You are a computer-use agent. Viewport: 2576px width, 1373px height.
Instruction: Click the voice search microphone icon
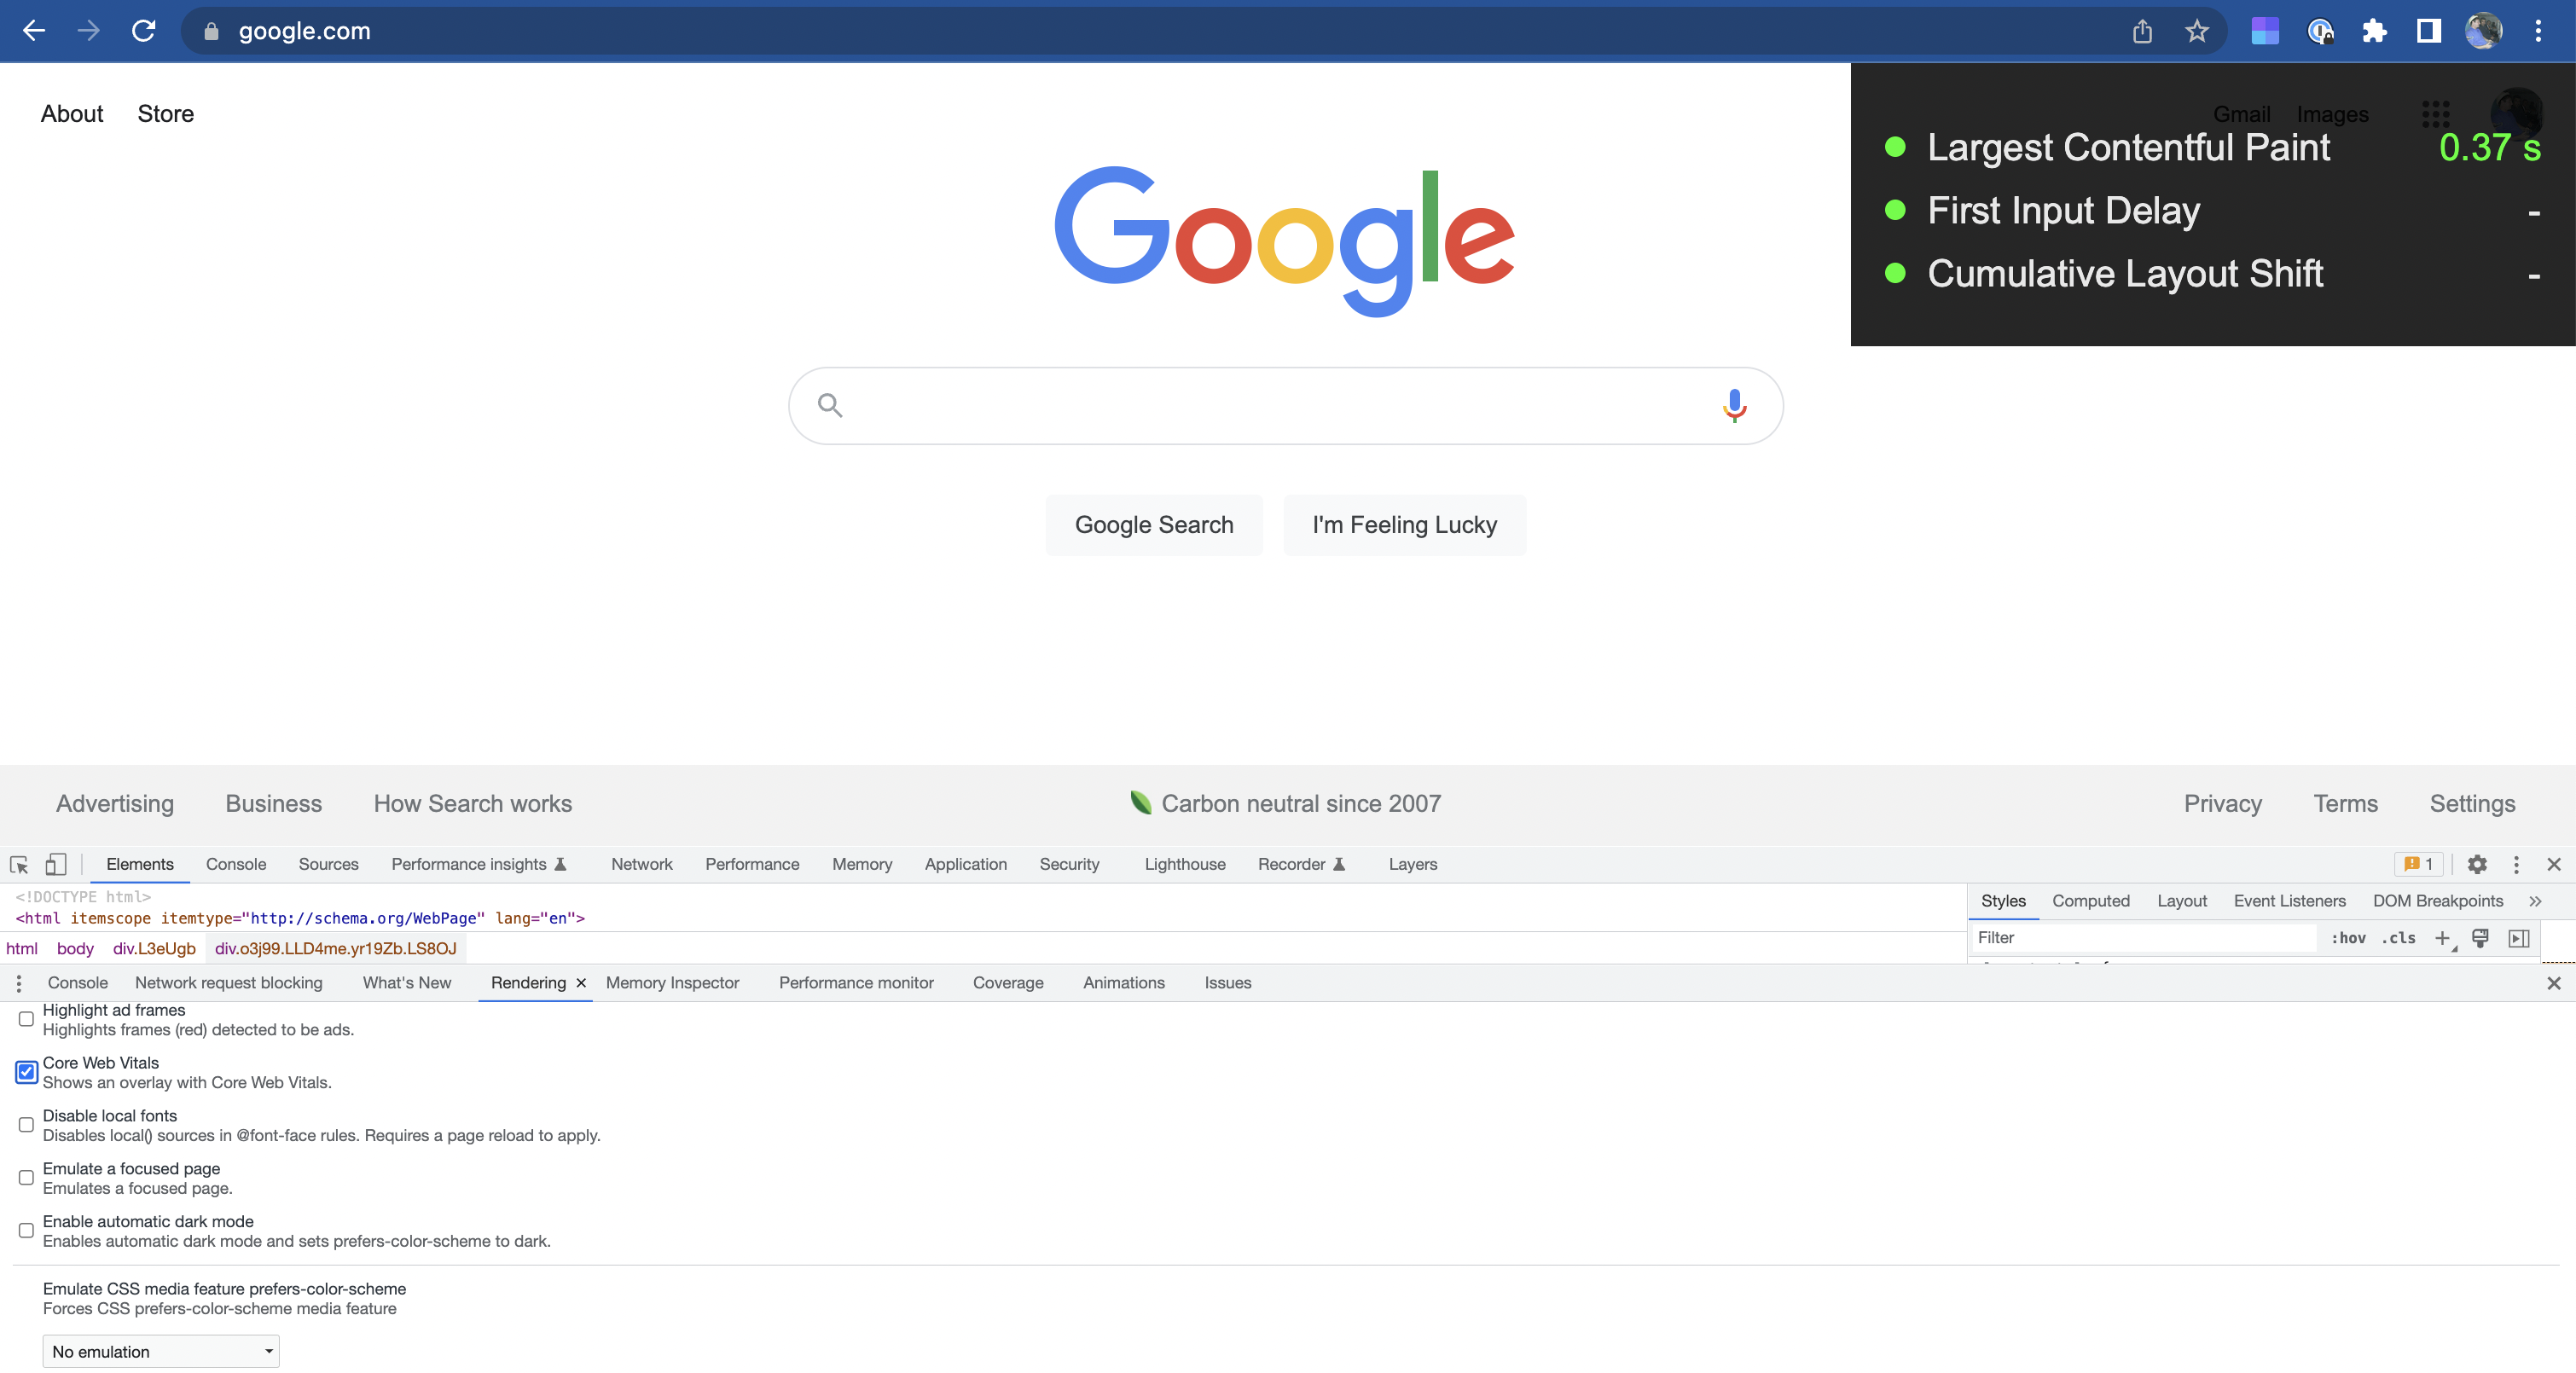[1734, 405]
